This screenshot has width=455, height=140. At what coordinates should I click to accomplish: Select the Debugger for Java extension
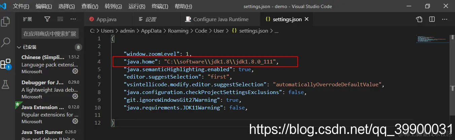[50, 89]
